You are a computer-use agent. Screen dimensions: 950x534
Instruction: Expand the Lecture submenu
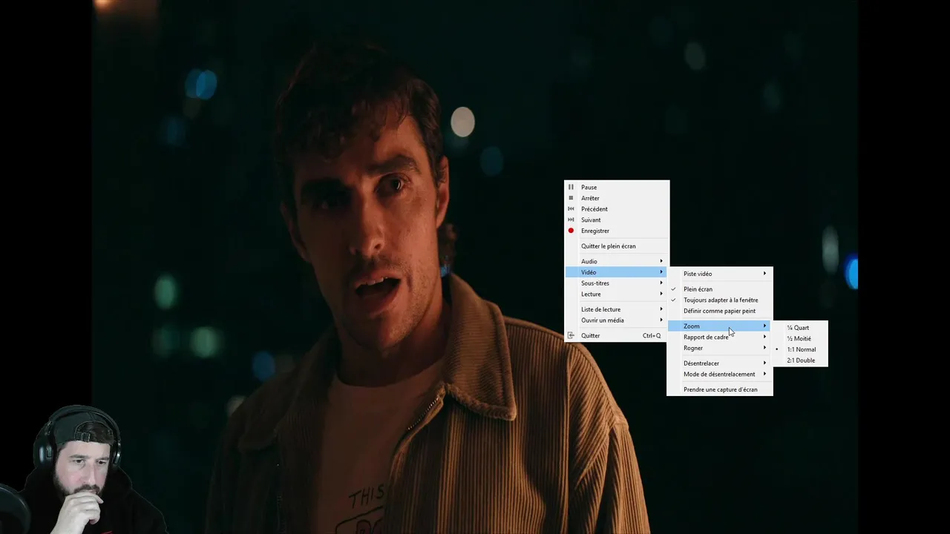(616, 294)
